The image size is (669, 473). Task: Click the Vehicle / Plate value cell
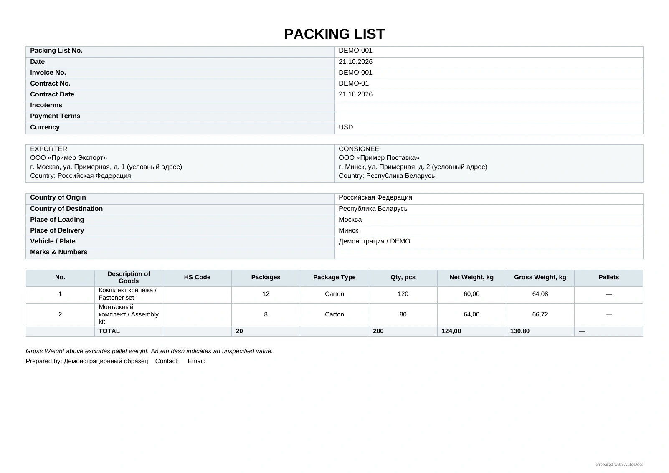coord(489,243)
